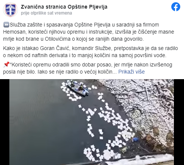The width and height of the screenshot is (184, 165).
Task: Click the blue barrel near the shore
Action: click(x=135, y=139)
